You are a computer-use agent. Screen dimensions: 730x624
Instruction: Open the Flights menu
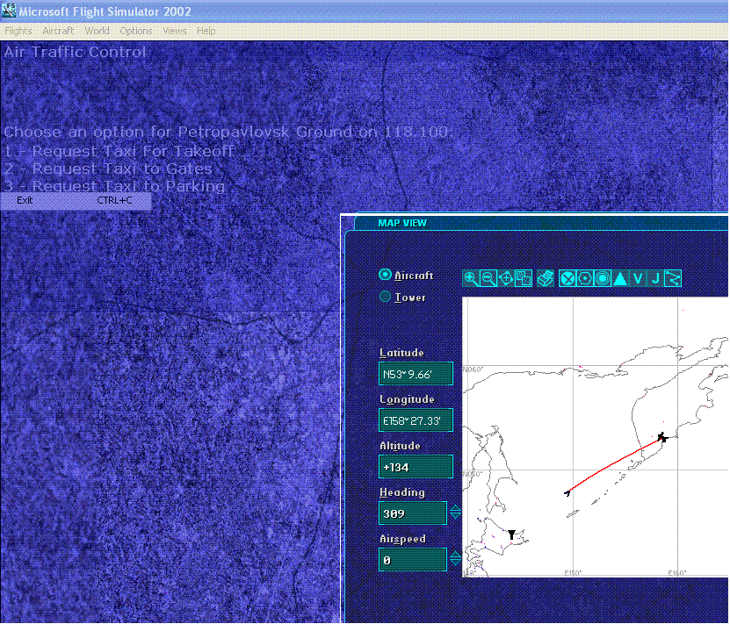pyautogui.click(x=18, y=31)
